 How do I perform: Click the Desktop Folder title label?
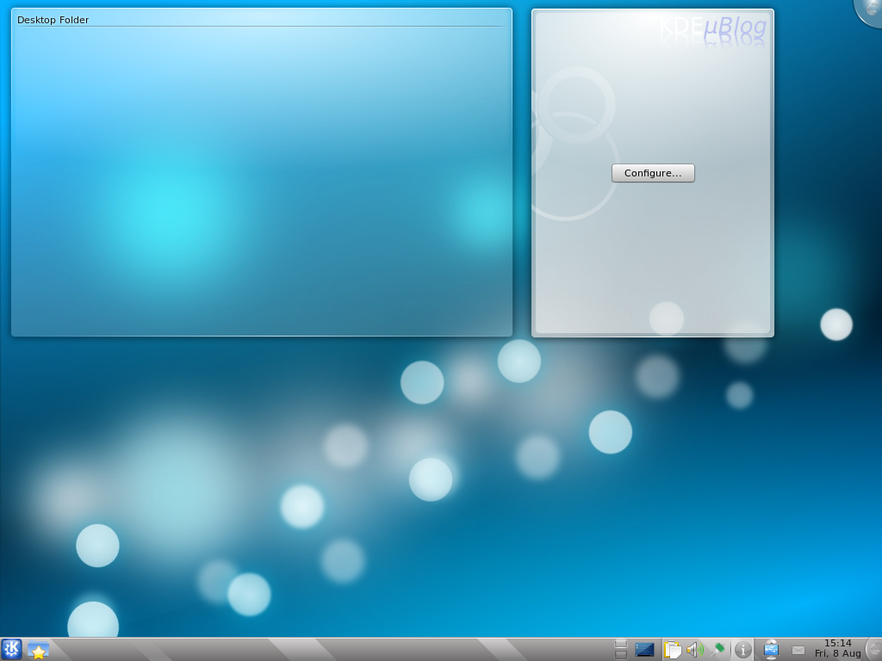(53, 20)
